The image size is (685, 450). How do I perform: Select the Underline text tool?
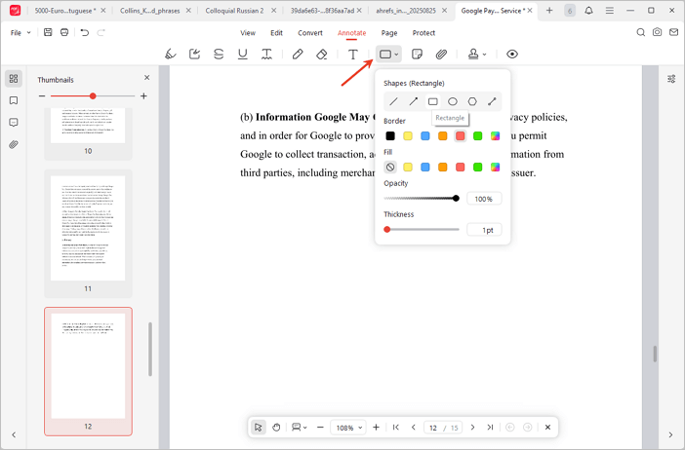point(243,55)
